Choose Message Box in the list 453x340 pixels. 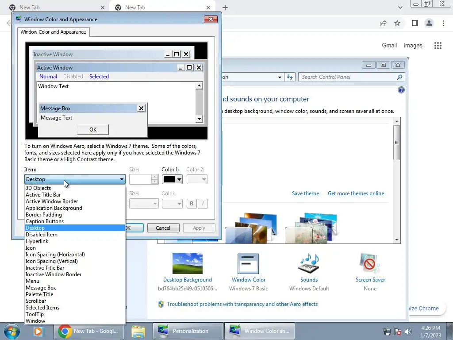pyautogui.click(x=75, y=288)
